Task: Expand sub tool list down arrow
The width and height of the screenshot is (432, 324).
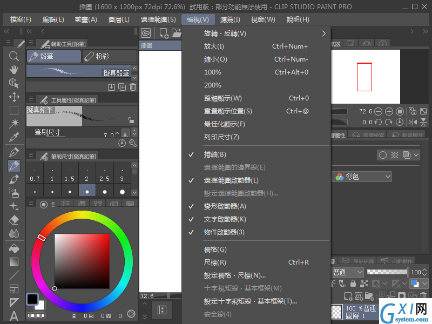Action: click(x=134, y=78)
